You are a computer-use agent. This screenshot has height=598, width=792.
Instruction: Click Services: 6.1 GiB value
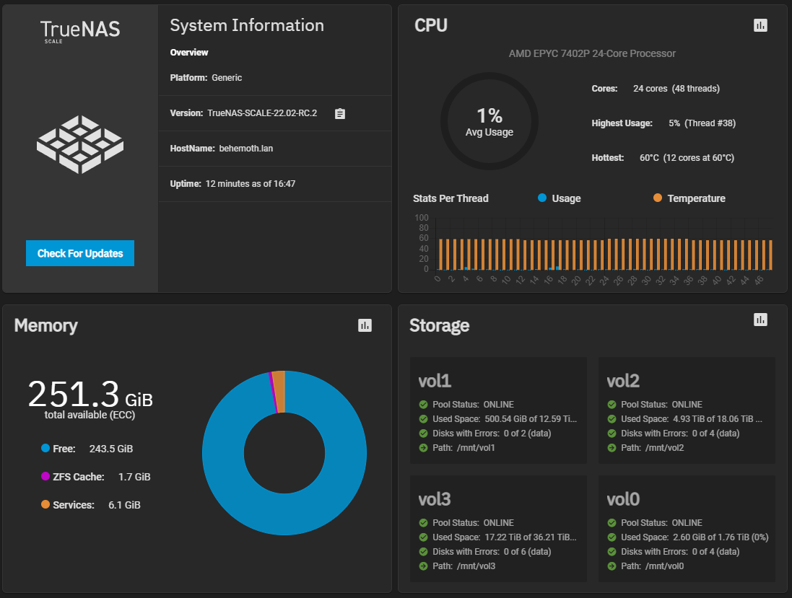pos(124,505)
